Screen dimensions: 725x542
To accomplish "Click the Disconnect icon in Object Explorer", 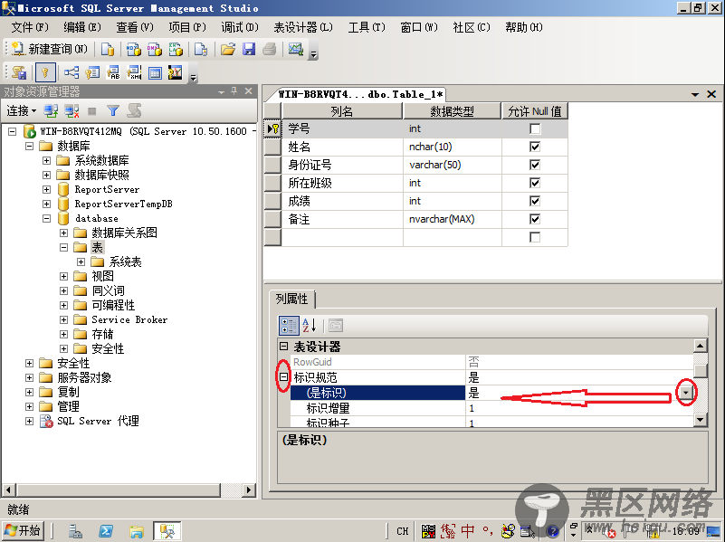I will coord(72,111).
